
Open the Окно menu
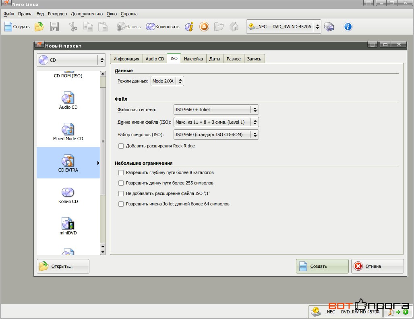[x=112, y=14]
